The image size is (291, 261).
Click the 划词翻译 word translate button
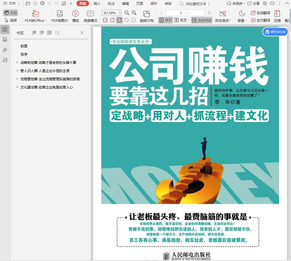coord(260,13)
